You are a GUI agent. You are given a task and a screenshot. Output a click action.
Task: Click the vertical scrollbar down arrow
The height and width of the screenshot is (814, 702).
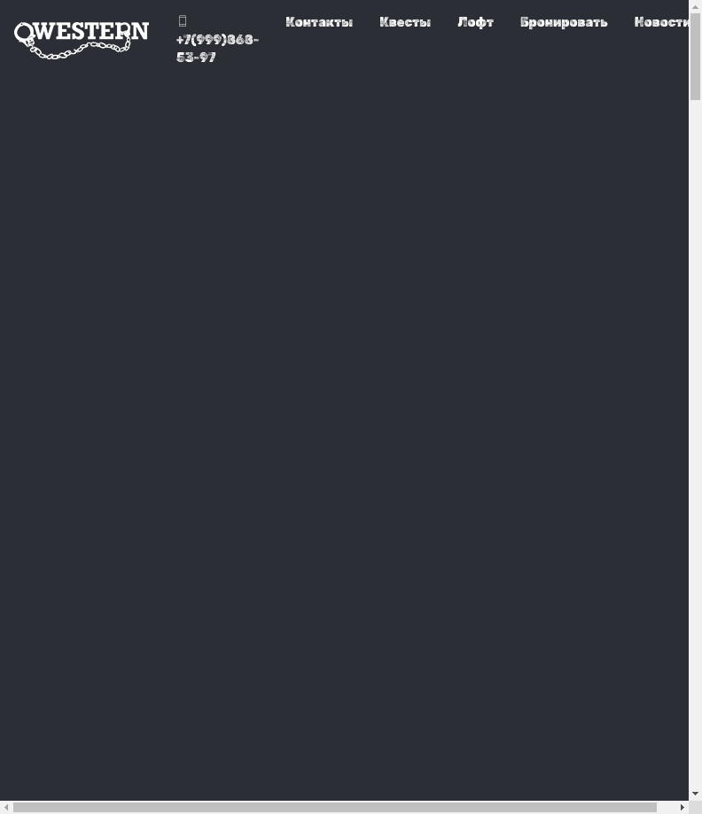tap(695, 794)
